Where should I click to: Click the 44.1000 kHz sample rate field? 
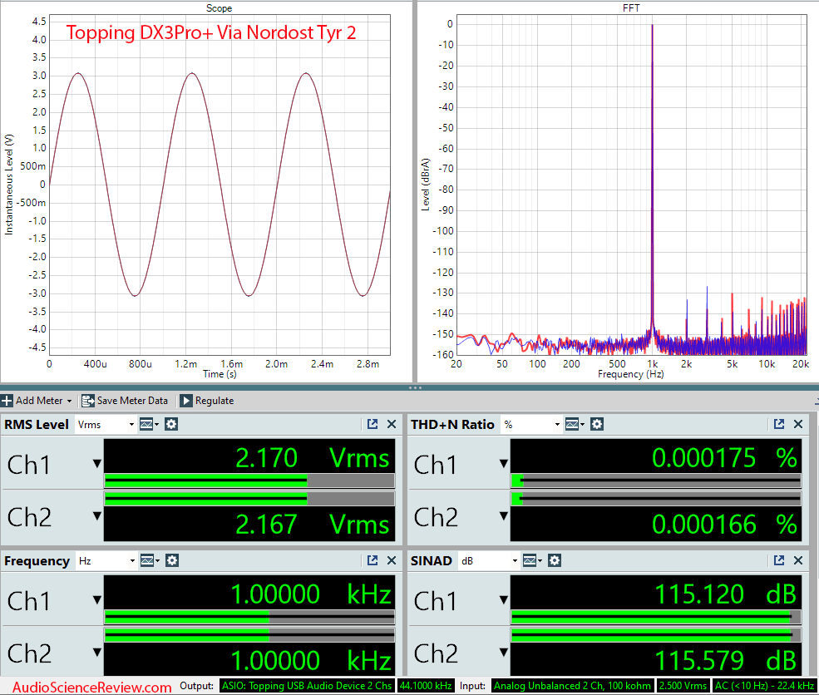pyautogui.click(x=426, y=686)
